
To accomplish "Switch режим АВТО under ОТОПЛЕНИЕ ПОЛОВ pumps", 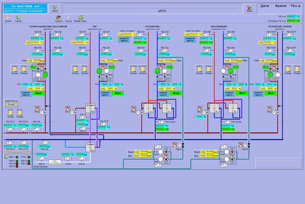I will [258, 93].
